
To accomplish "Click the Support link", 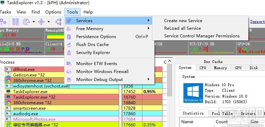I will (x=258, y=21).
